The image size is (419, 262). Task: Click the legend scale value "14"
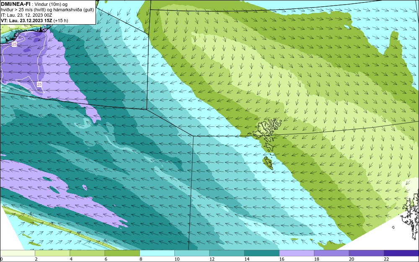click(247, 259)
